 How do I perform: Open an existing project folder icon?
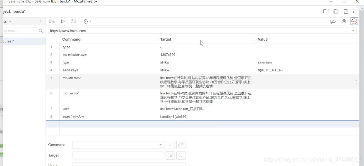(336, 11)
